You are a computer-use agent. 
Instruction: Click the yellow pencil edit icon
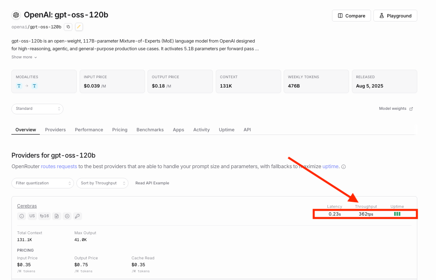click(x=79, y=27)
